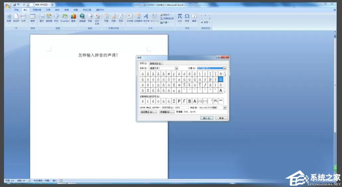342x187 pixels.
Task: Click the 封面 (Cover Page) icon
Action: pos(9,18)
